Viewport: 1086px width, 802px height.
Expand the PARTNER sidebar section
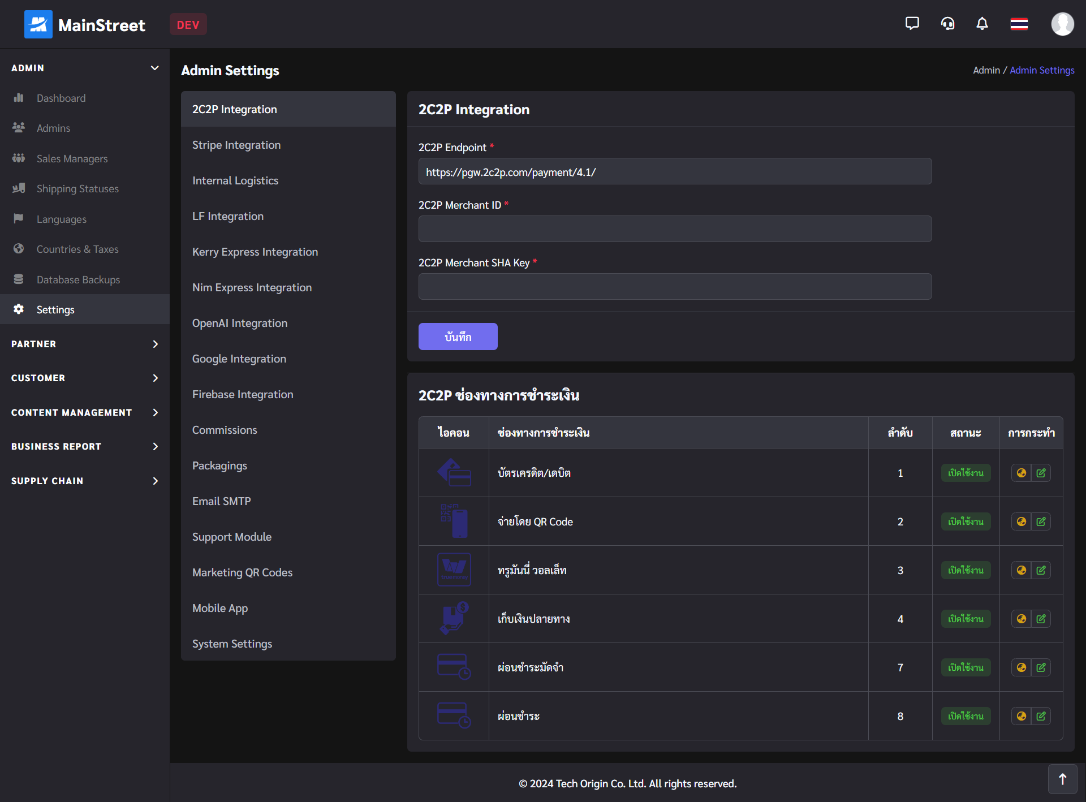point(85,344)
